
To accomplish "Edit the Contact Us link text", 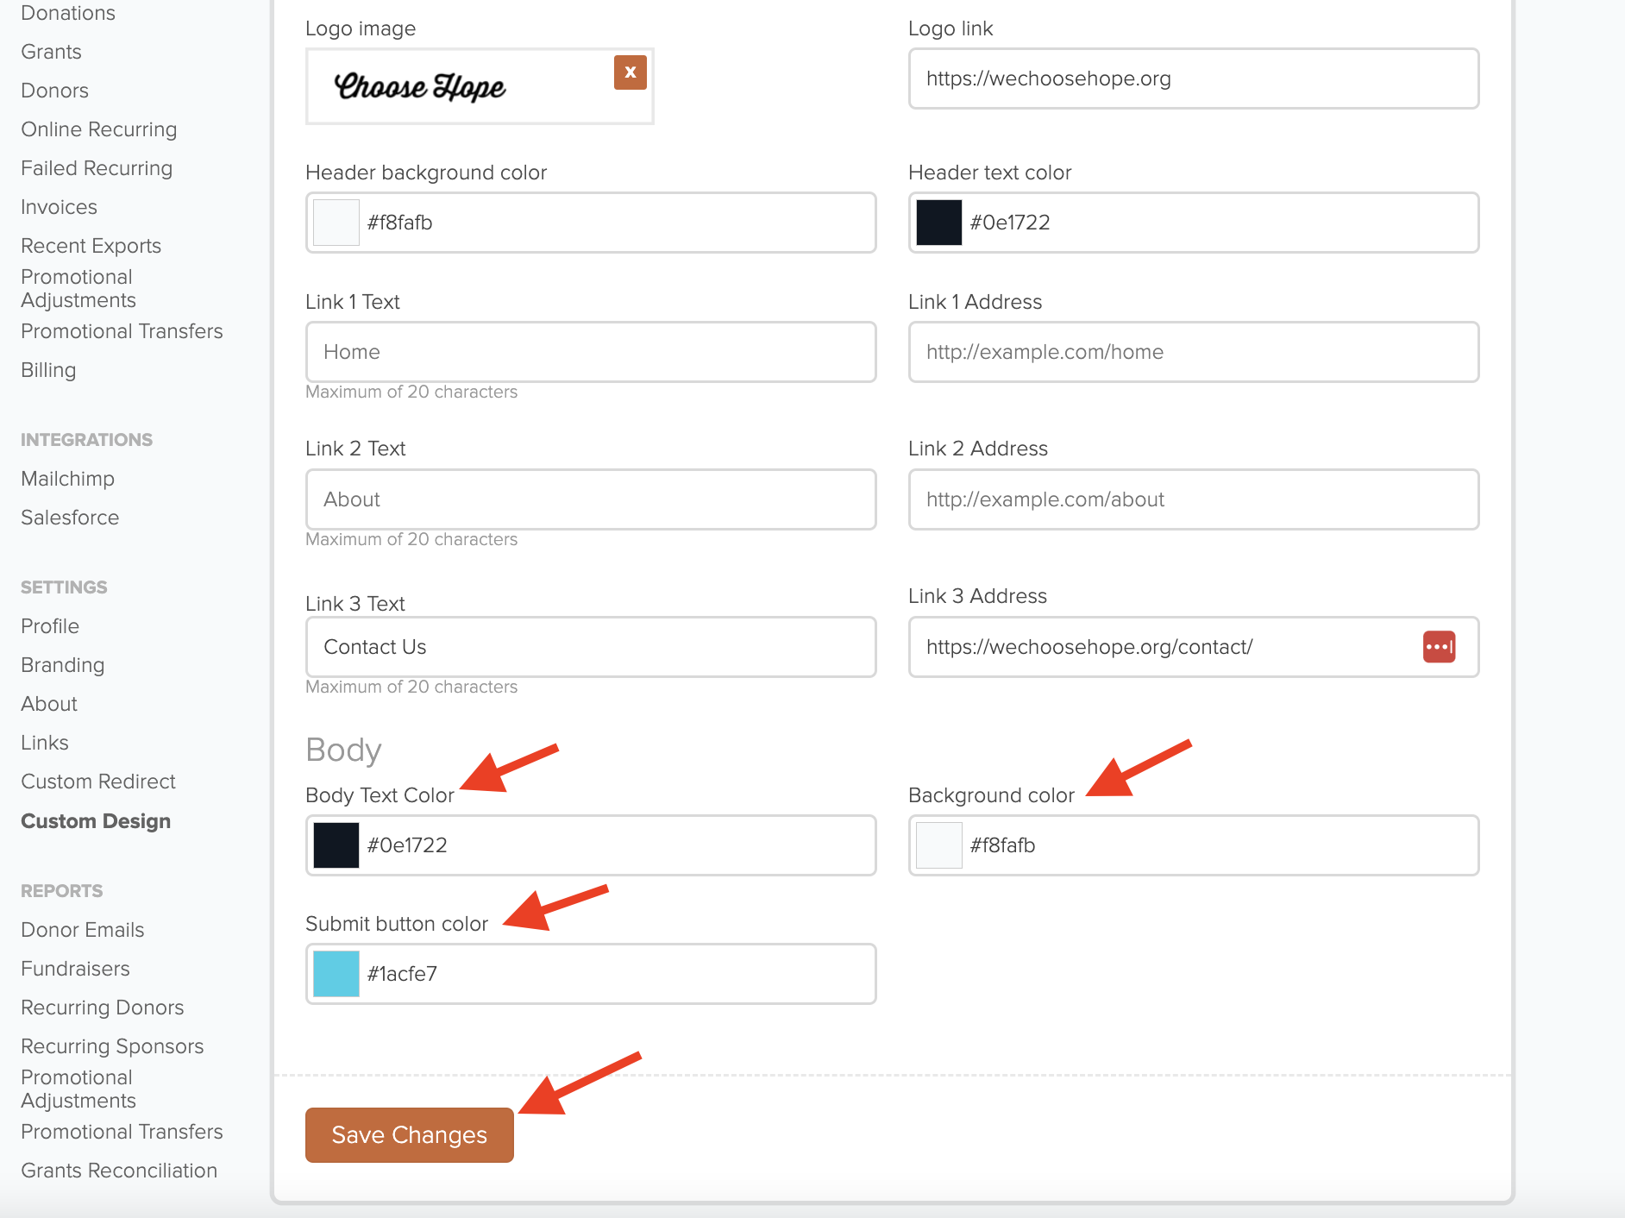I will tap(591, 647).
